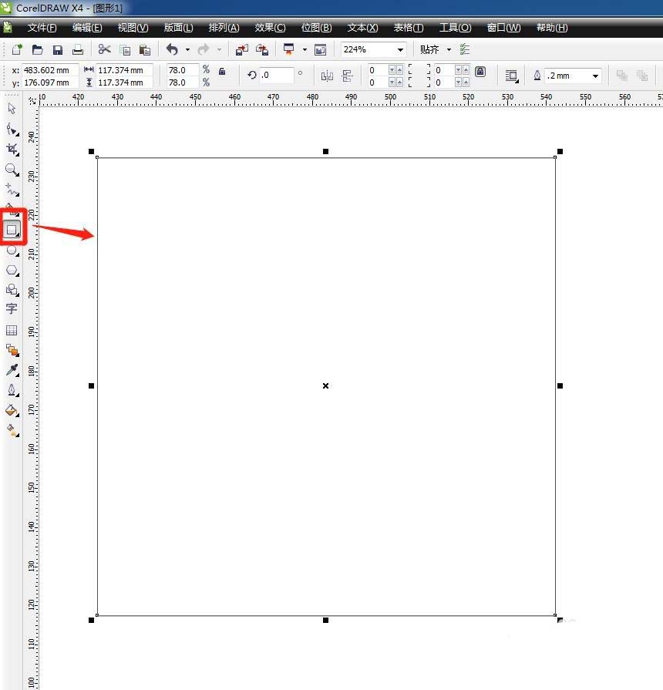Expand the outline width dropdown showing .2 mm
The width and height of the screenshot is (663, 690).
[x=596, y=76]
